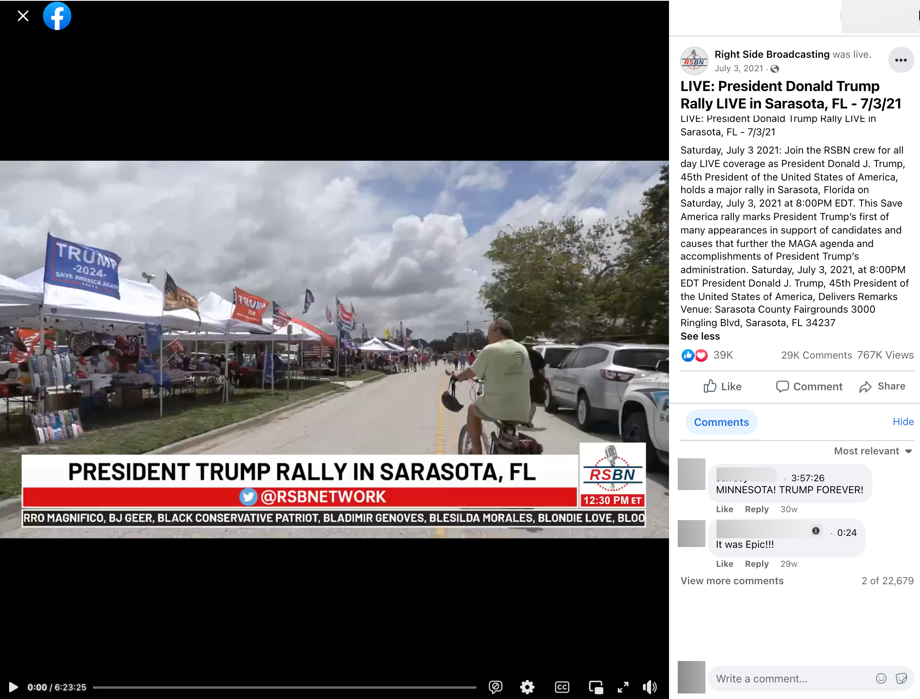Click the Share arrow button
The height and width of the screenshot is (699, 920).
[x=882, y=387]
